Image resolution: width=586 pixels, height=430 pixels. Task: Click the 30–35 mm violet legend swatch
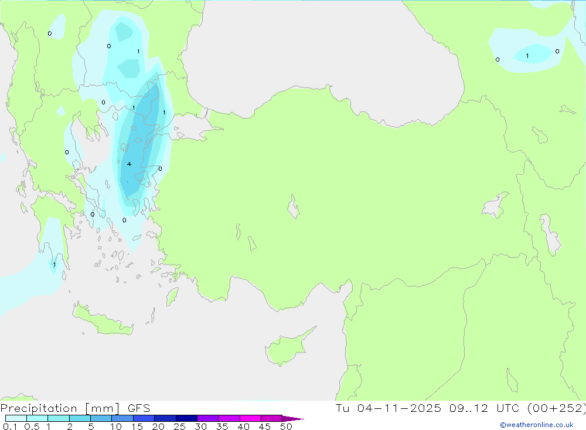pos(207,418)
